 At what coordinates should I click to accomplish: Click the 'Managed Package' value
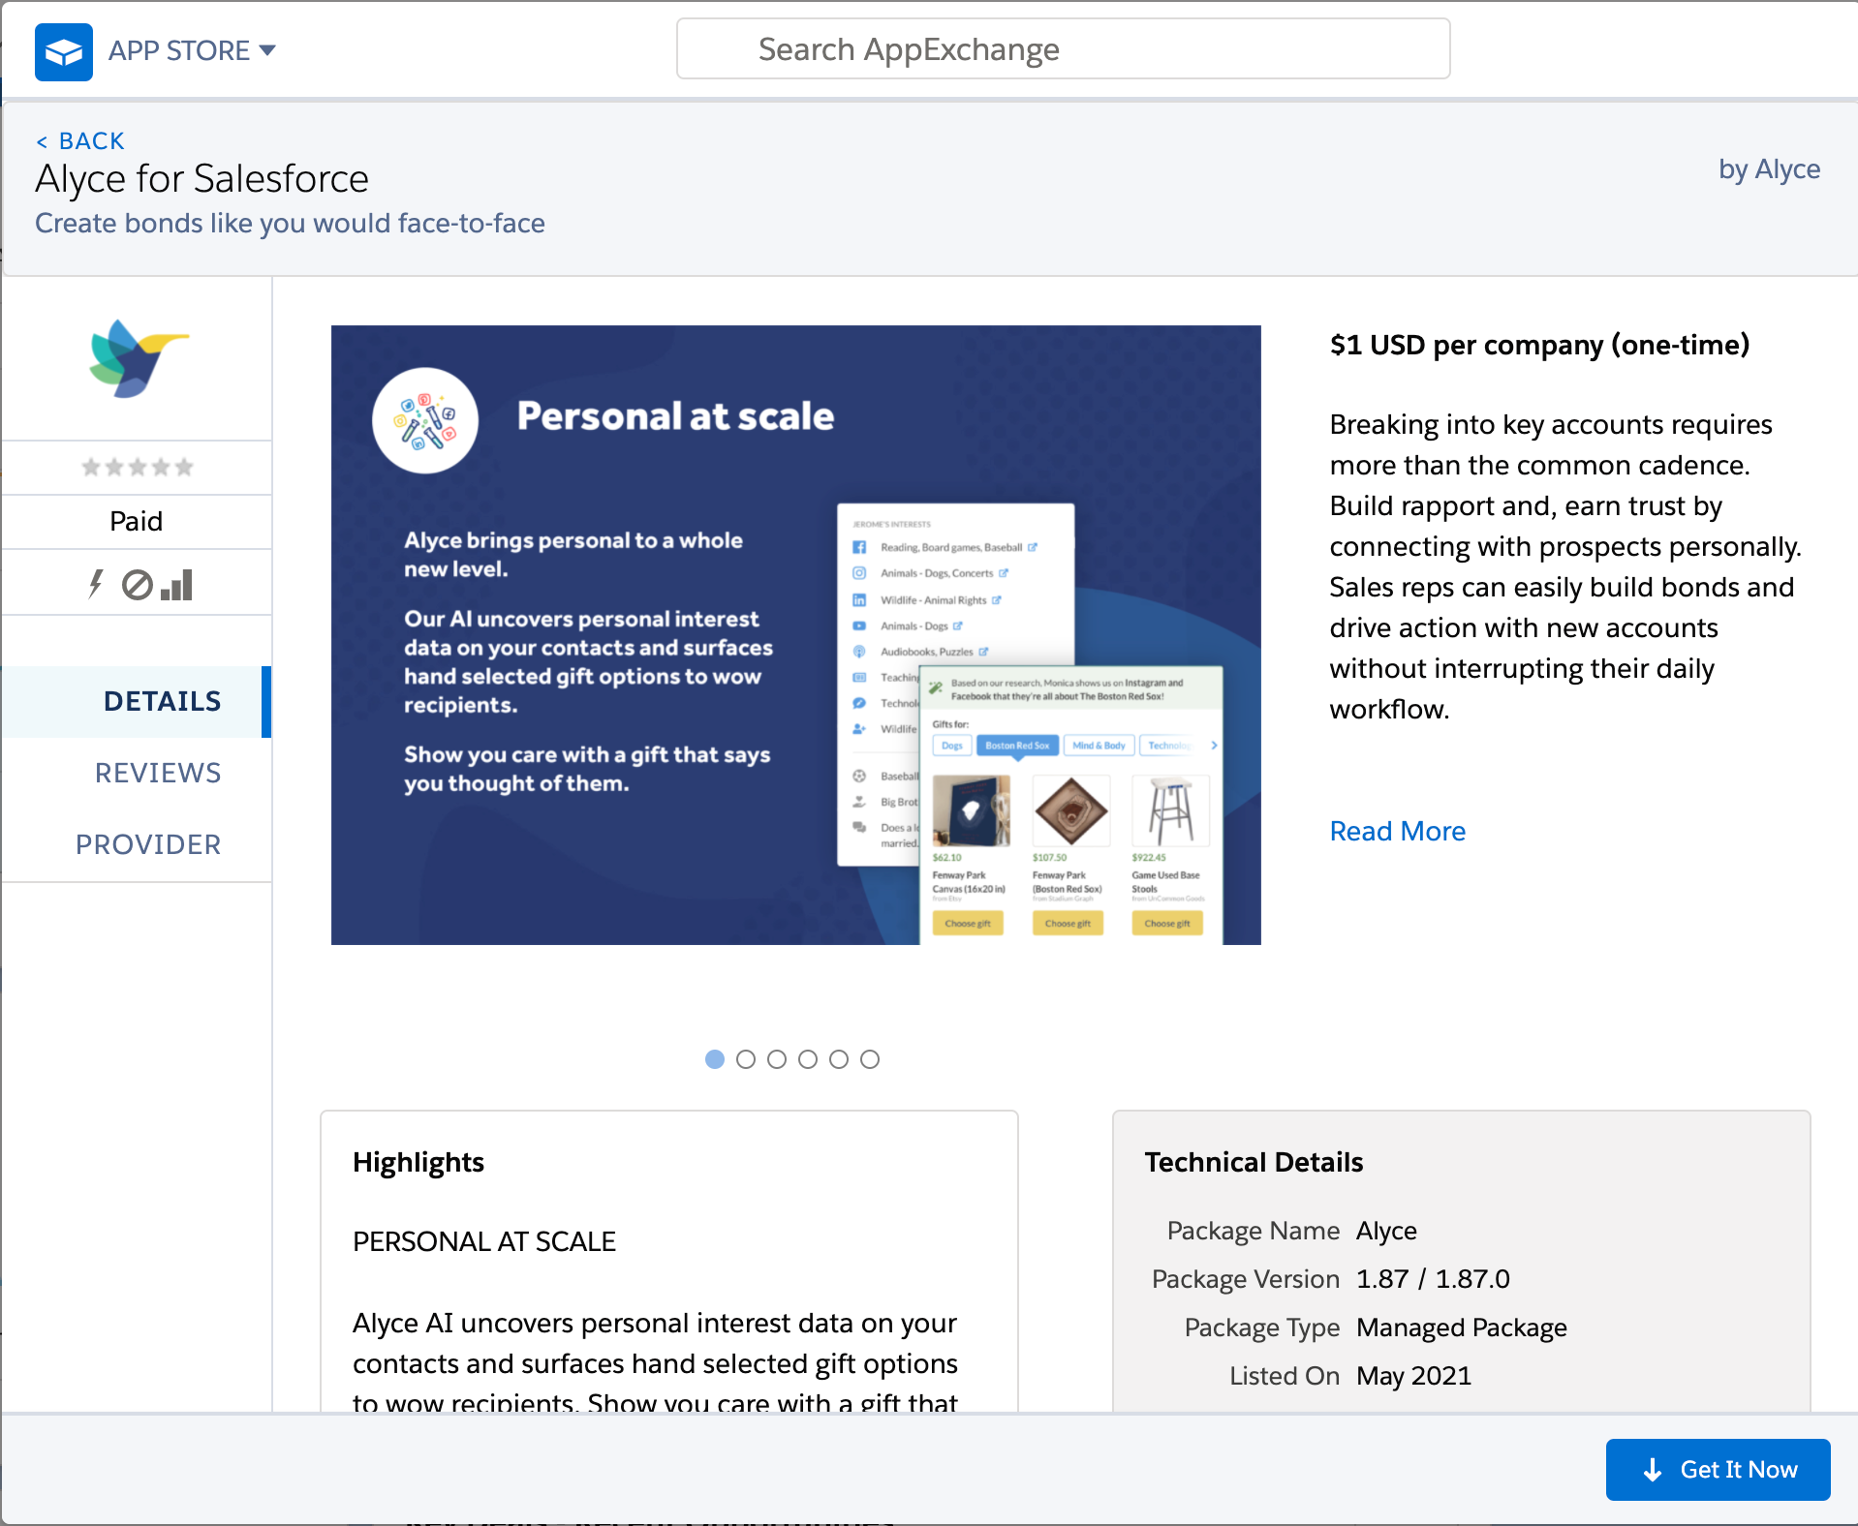coord(1461,1328)
